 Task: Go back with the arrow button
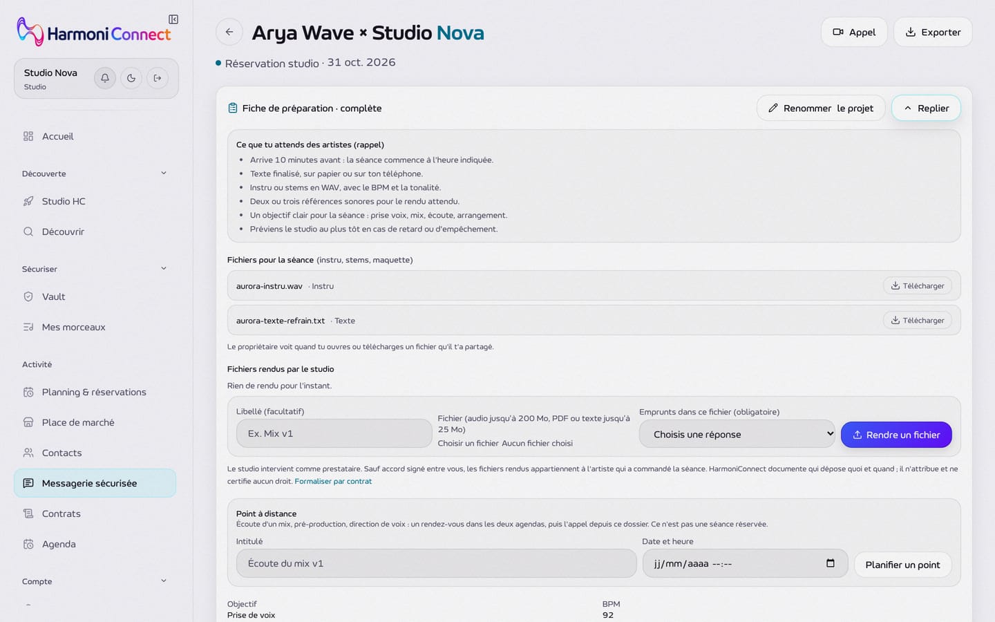[x=229, y=32]
